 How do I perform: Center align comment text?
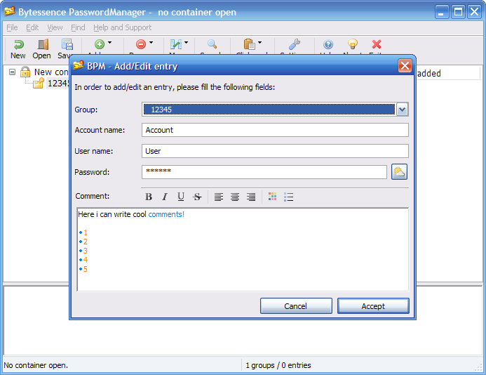pyautogui.click(x=235, y=197)
